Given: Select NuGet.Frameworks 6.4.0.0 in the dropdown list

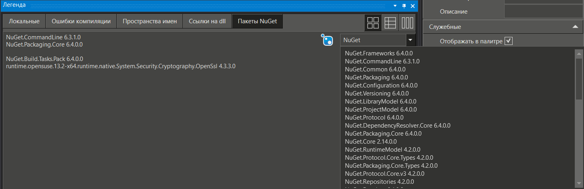Looking at the screenshot, I should [379, 53].
